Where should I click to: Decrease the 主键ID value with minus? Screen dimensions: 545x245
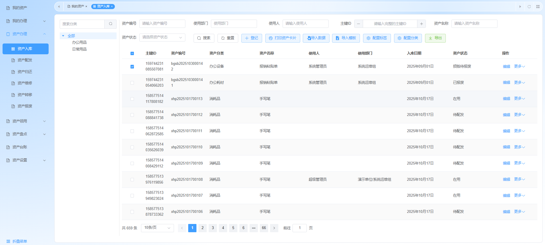pyautogui.click(x=359, y=24)
